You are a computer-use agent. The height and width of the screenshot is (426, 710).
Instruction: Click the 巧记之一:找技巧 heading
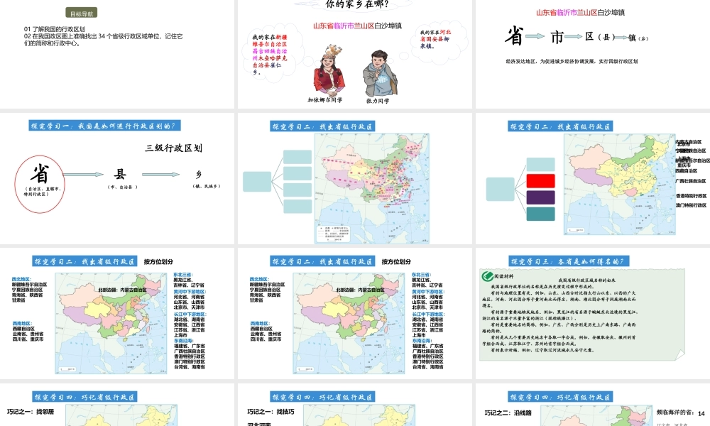point(271,412)
